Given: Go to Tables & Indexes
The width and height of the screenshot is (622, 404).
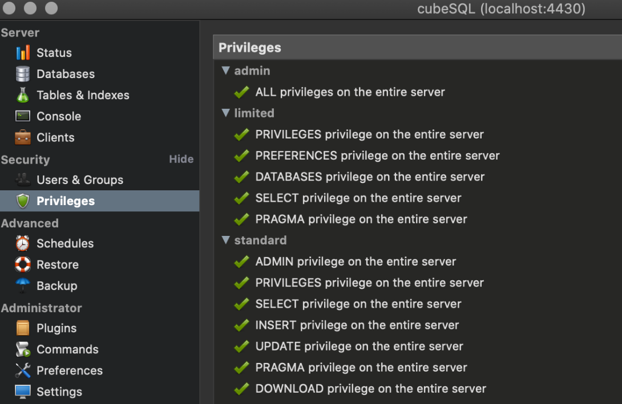Looking at the screenshot, I should click(x=83, y=95).
